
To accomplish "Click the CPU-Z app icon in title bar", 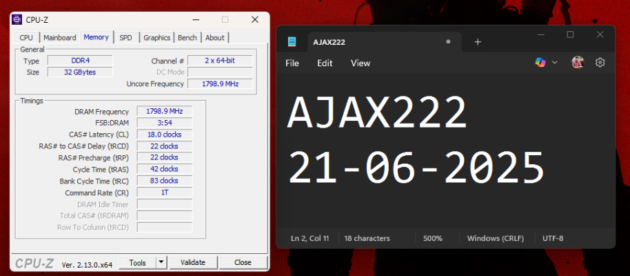I will click(x=17, y=19).
